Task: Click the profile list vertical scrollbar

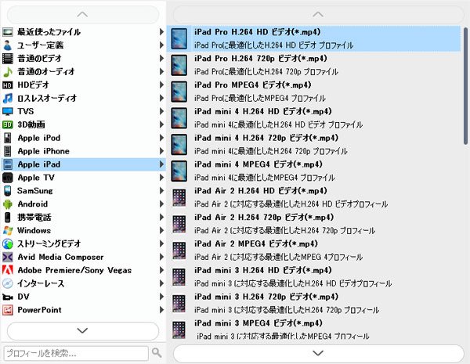Action: pos(465,86)
